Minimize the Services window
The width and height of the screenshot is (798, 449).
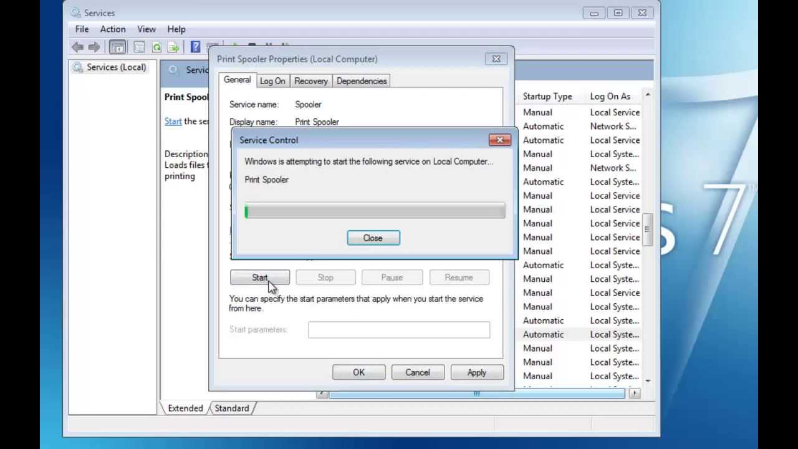pos(594,12)
